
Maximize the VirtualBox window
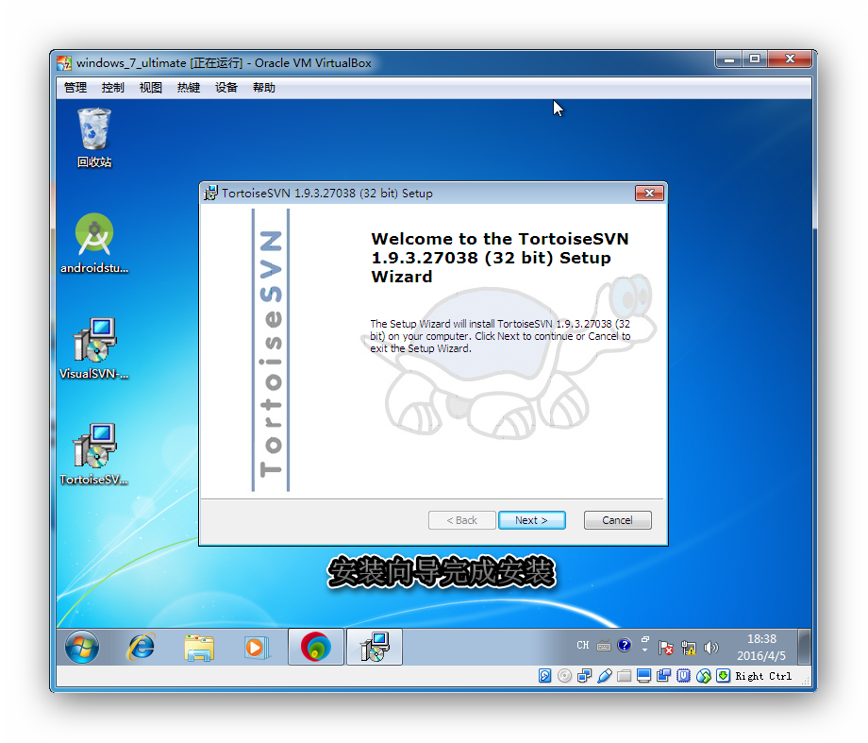pyautogui.click(x=755, y=59)
